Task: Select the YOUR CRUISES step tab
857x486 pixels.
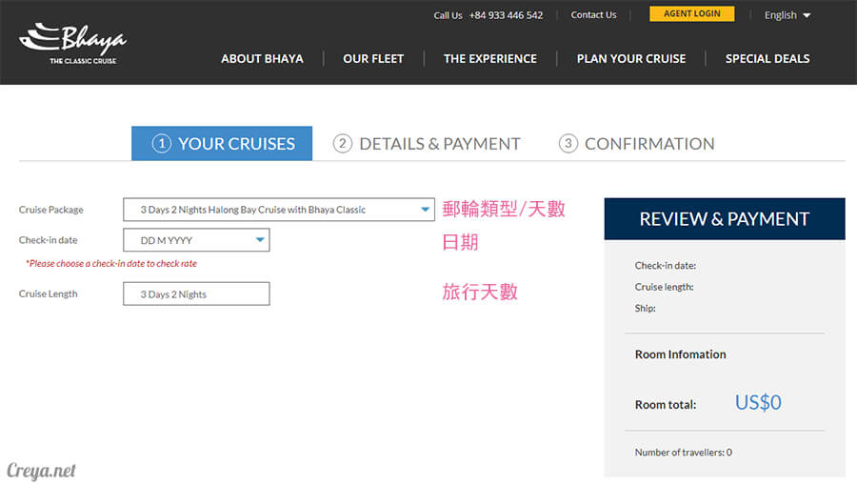Action: (222, 143)
